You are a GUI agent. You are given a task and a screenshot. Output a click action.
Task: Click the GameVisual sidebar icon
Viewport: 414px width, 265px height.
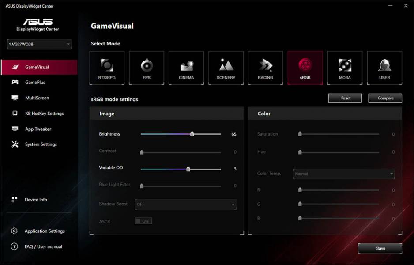15,67
